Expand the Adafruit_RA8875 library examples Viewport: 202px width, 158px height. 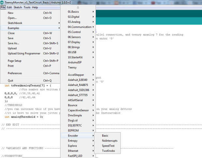tap(78, 85)
